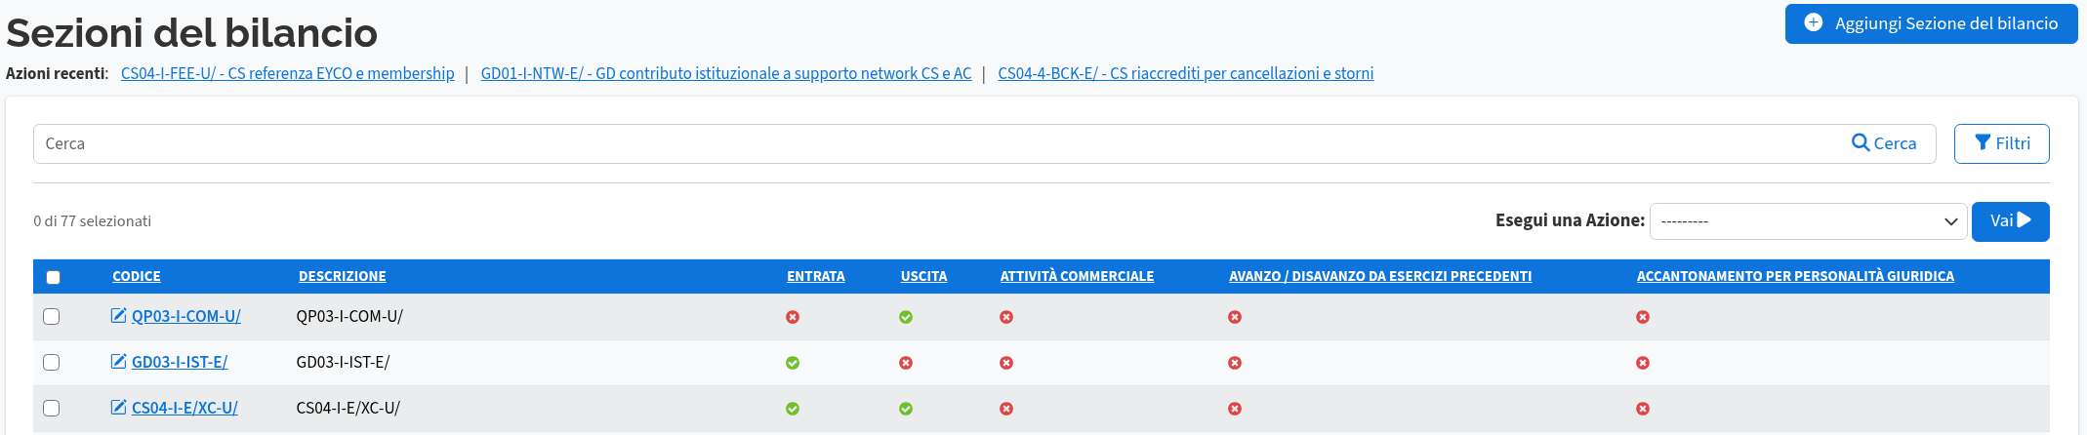
Task: Sort the table by Codice column
Action: pyautogui.click(x=137, y=276)
